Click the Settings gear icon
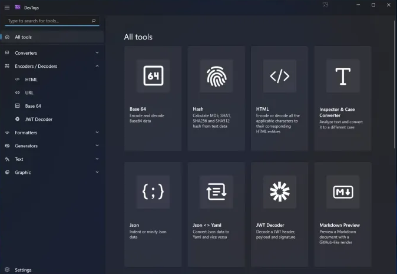397x274 pixels. (7, 270)
